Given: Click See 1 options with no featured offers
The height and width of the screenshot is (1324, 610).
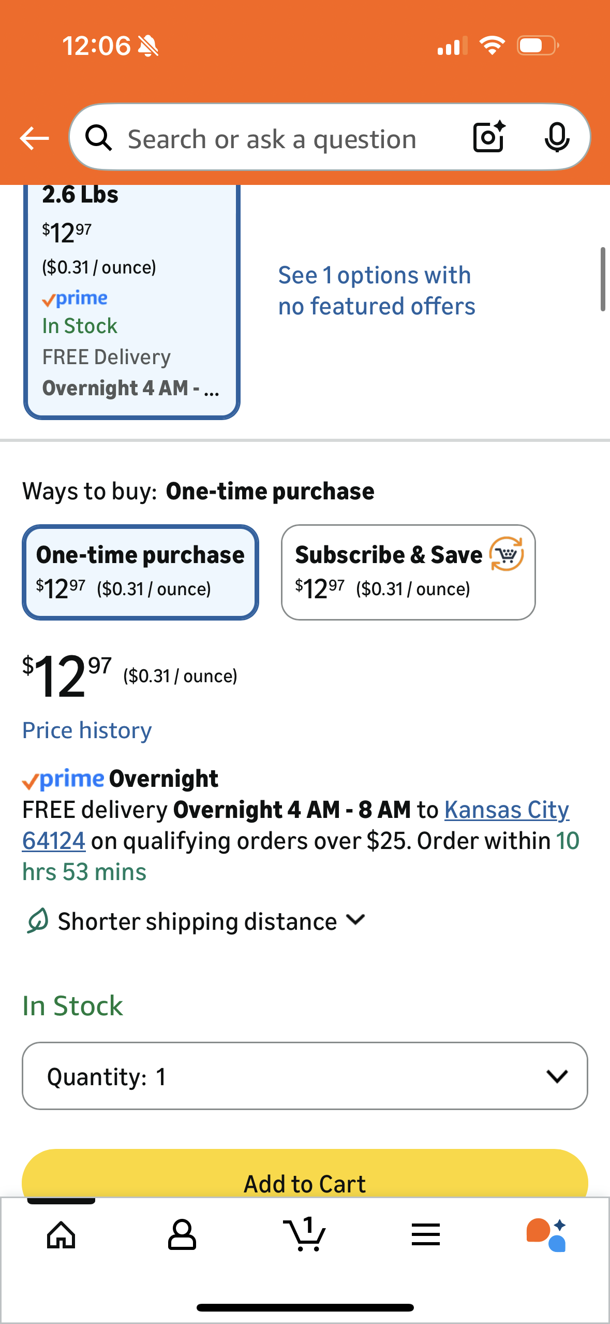Looking at the screenshot, I should pos(376,291).
